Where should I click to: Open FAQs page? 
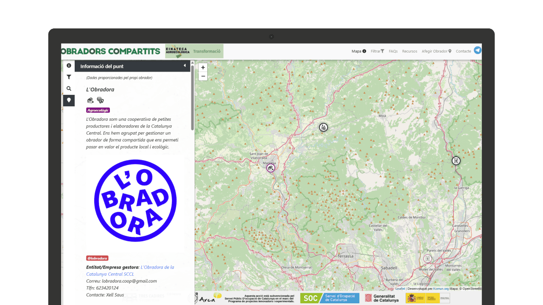click(x=393, y=51)
